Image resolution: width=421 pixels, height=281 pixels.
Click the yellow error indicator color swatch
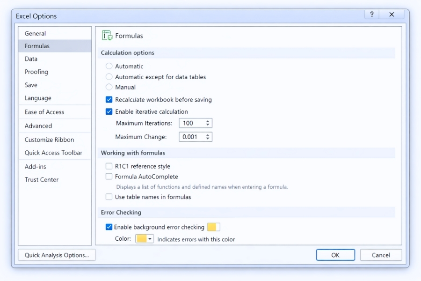[213, 227]
